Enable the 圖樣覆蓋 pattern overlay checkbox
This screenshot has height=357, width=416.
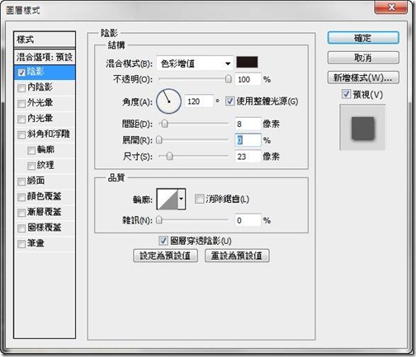coord(21,228)
